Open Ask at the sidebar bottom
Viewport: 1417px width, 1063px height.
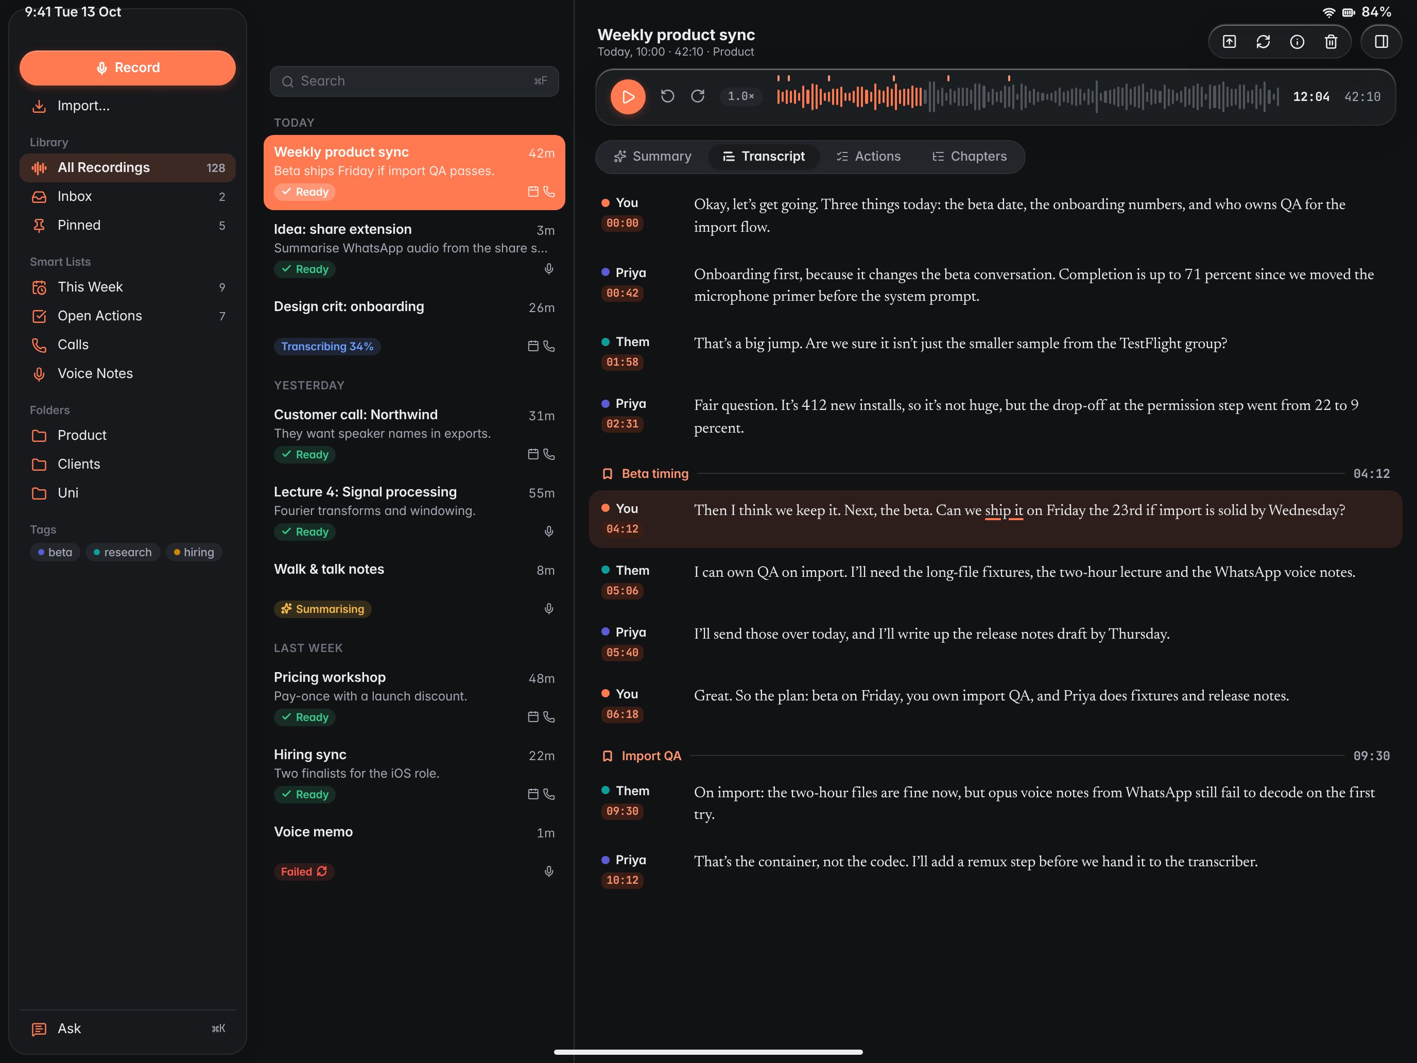128,1029
